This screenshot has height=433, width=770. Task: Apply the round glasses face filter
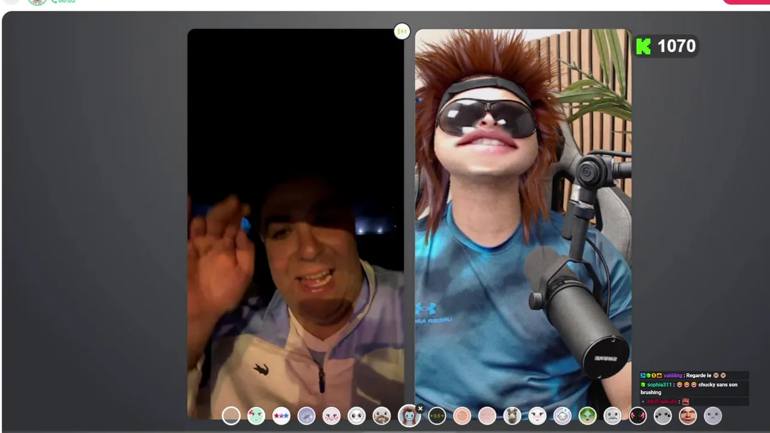click(x=357, y=416)
